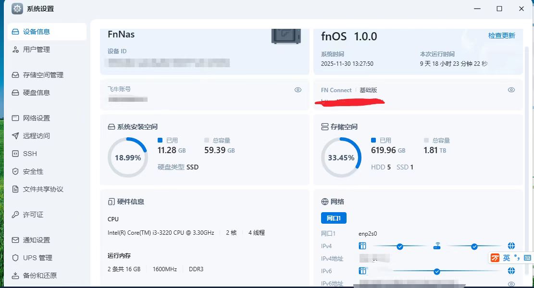Click the IPv6 checkmark status node
The width and height of the screenshot is (534, 288).
[437, 271]
